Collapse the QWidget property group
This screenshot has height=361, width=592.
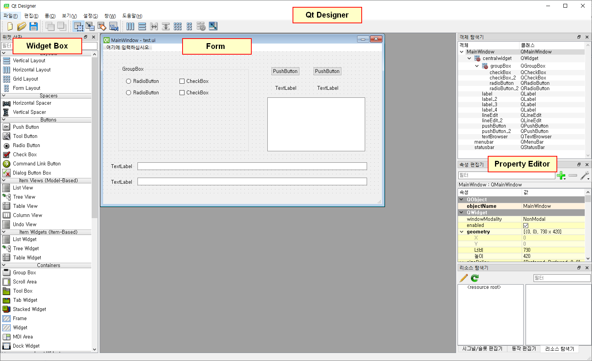tap(461, 212)
